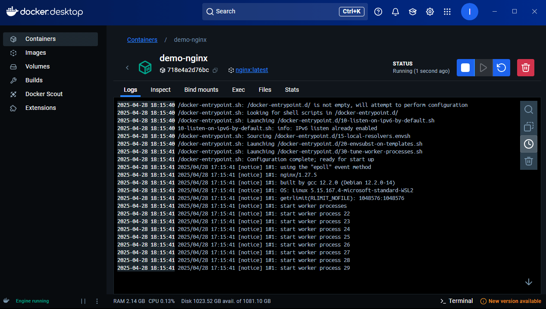Switch to the Logs tab
The height and width of the screenshot is (309, 546).
130,90
